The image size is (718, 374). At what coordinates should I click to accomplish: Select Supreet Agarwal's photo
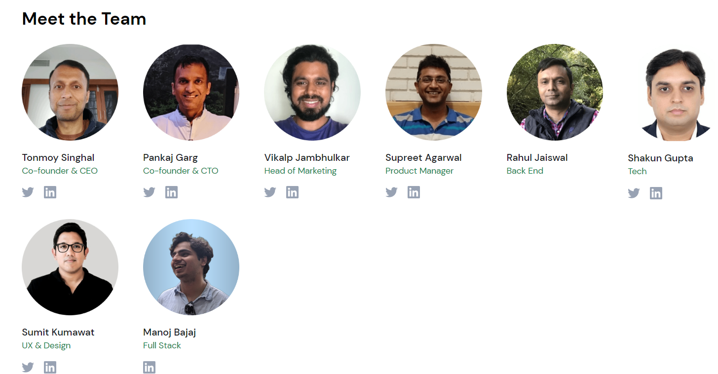[433, 92]
